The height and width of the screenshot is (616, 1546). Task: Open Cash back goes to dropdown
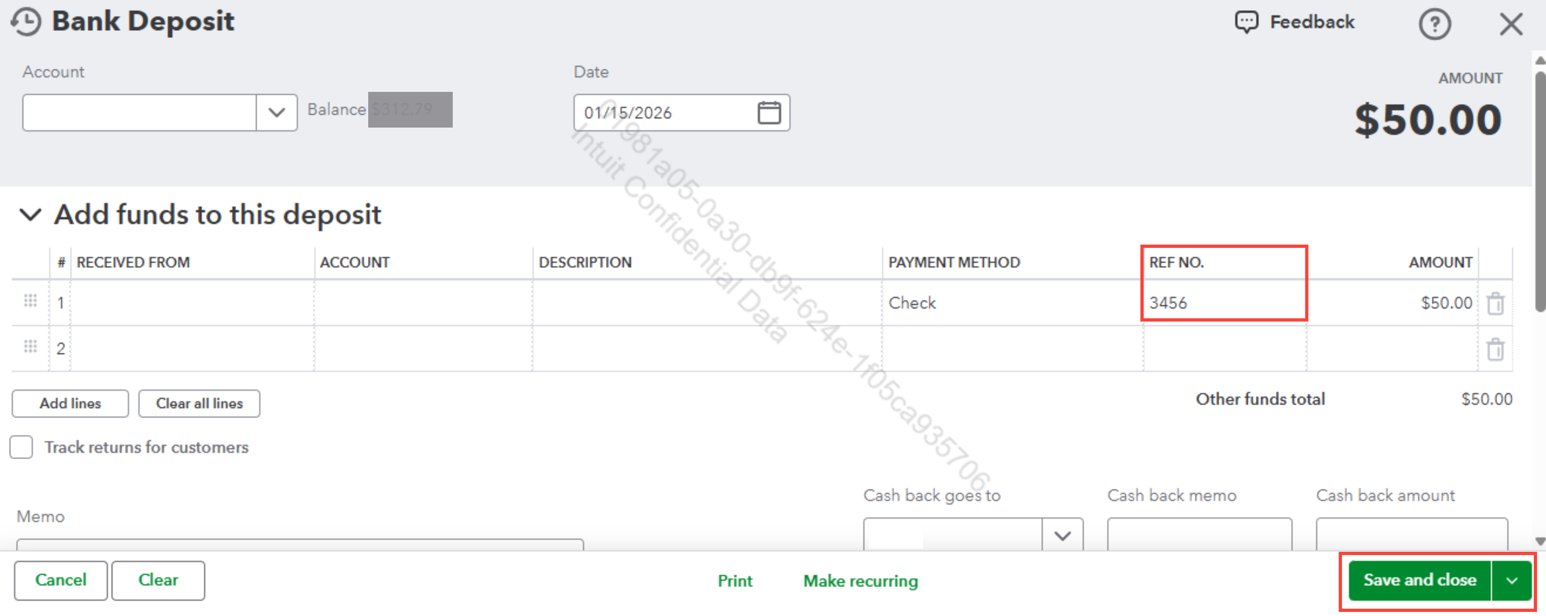(x=1062, y=536)
